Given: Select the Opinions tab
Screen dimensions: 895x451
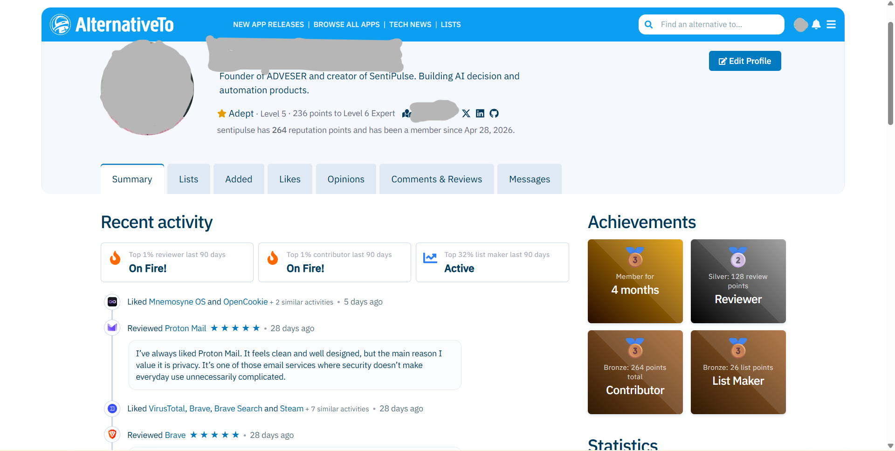Looking at the screenshot, I should [x=346, y=179].
